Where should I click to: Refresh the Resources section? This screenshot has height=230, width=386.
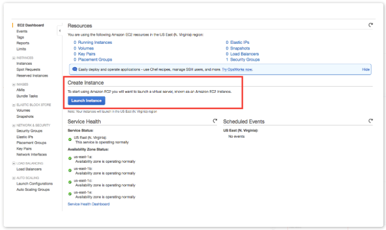pyautogui.click(x=370, y=25)
